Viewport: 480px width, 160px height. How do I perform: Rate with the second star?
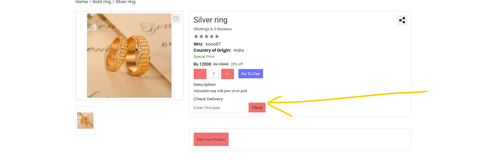(x=201, y=36)
